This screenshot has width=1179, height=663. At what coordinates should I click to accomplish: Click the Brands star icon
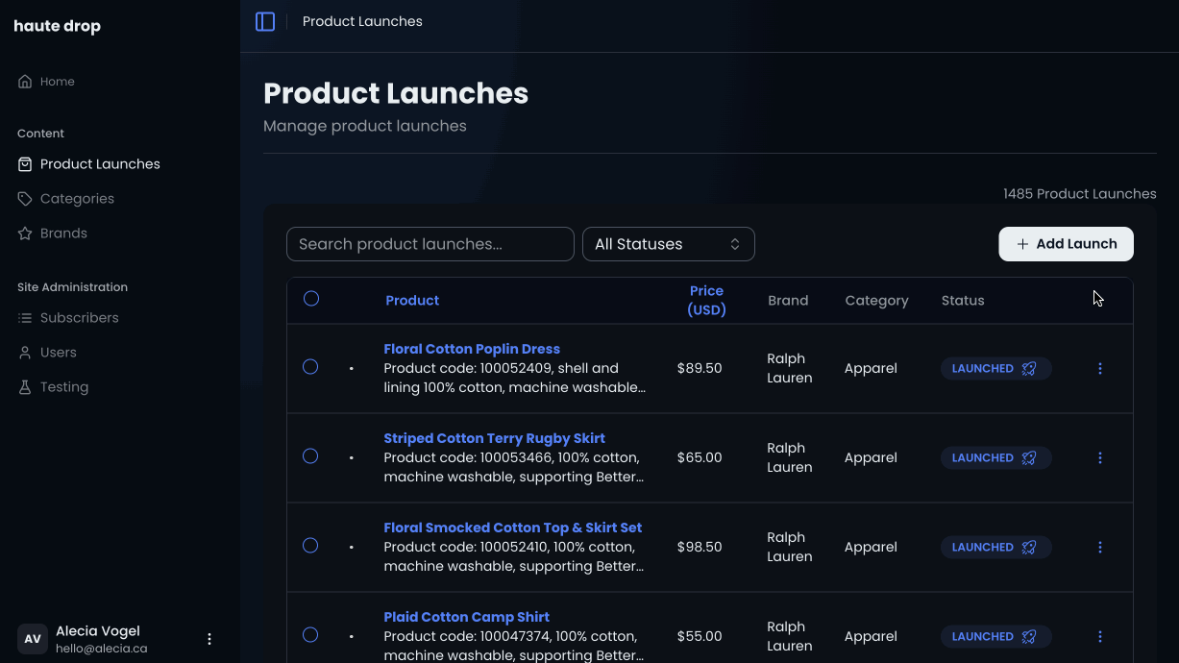(25, 233)
